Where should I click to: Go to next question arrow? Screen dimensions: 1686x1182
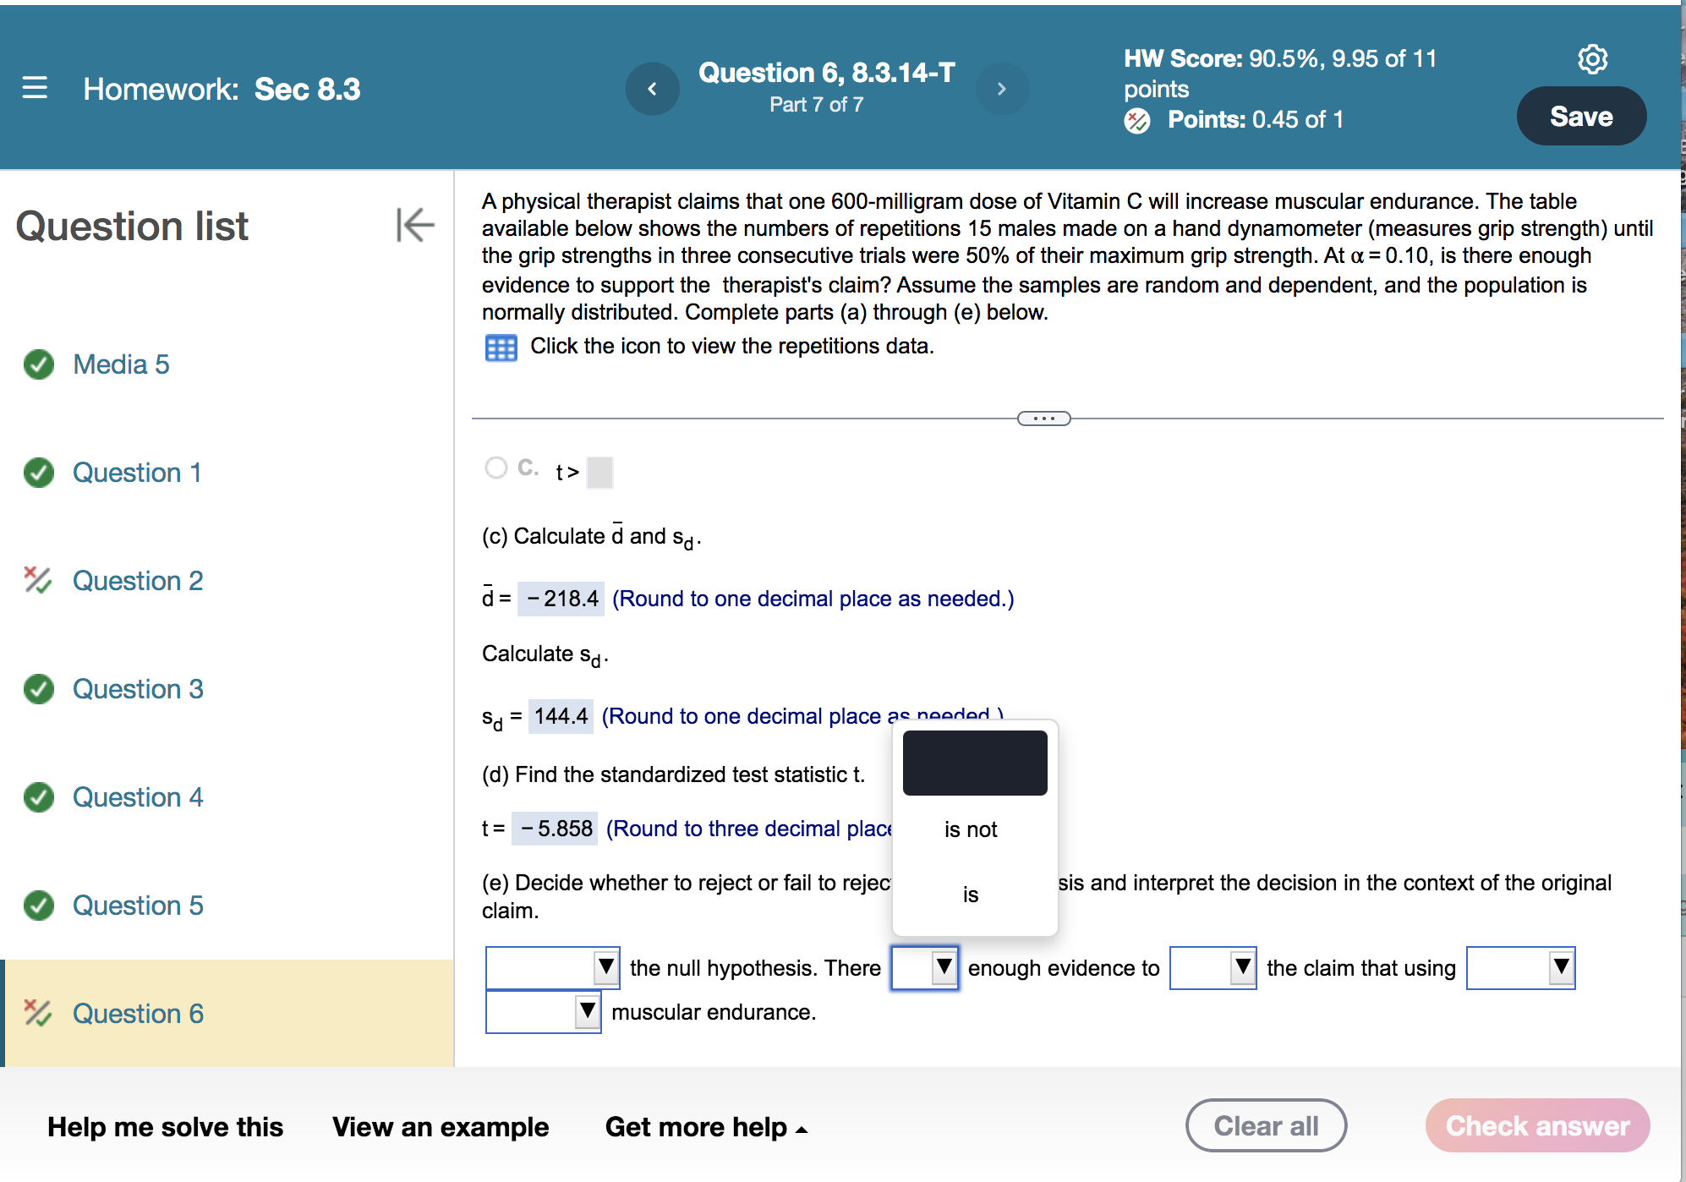tap(1001, 89)
